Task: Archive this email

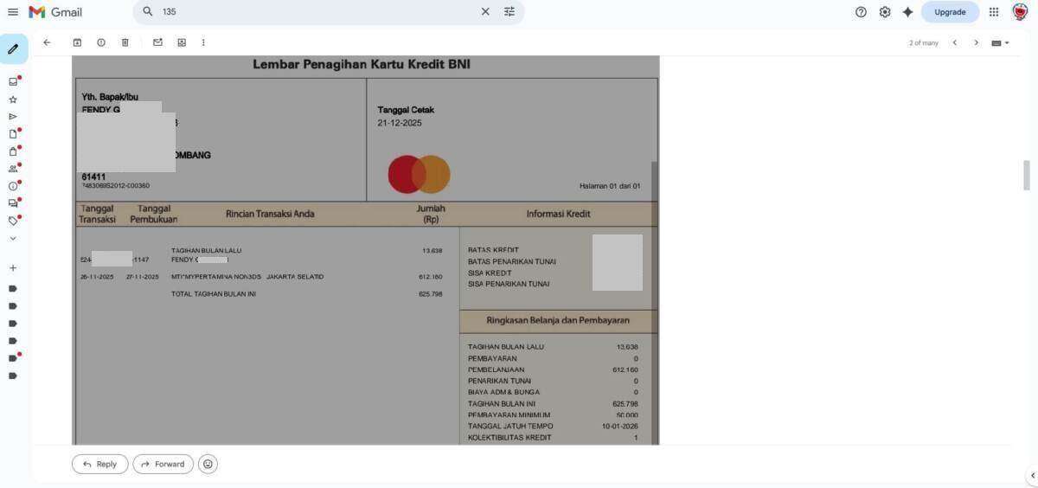Action: [x=77, y=42]
